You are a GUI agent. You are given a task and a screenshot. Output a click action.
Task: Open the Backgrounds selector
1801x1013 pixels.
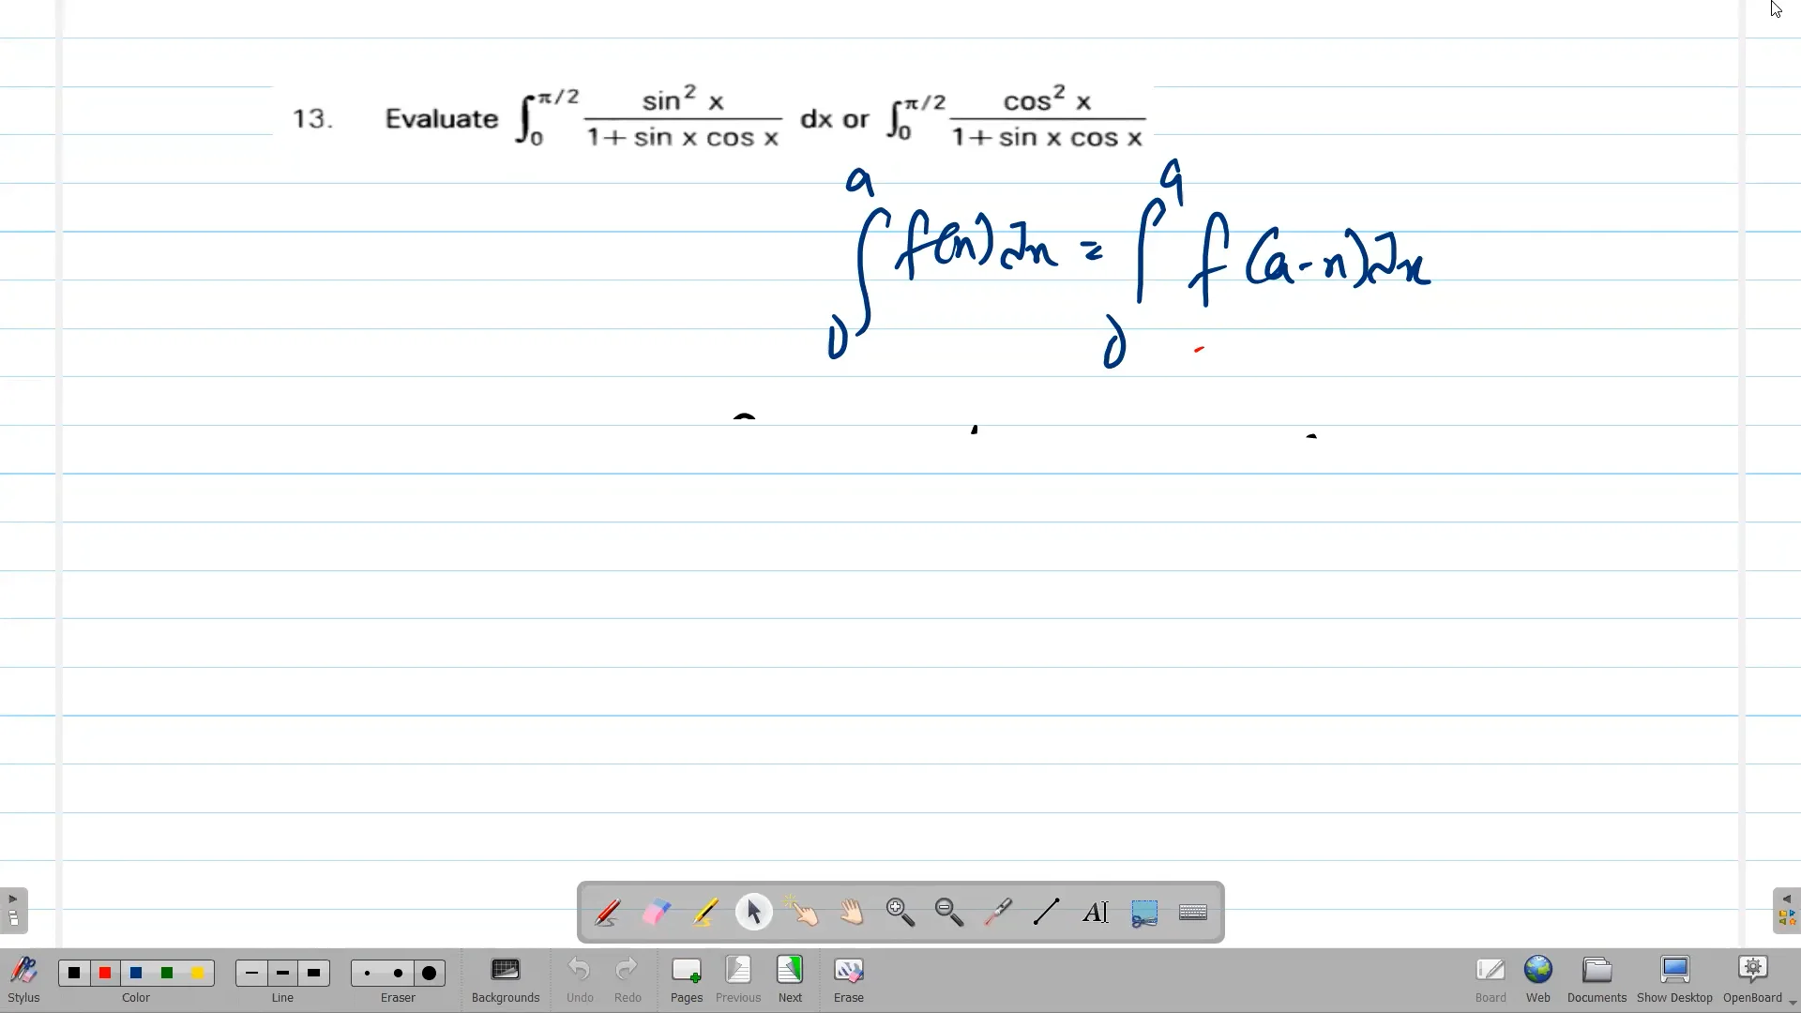pyautogui.click(x=505, y=978)
